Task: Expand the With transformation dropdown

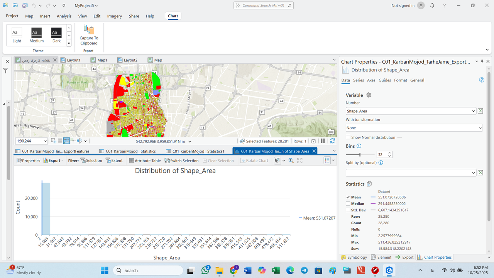Action: pos(480,128)
